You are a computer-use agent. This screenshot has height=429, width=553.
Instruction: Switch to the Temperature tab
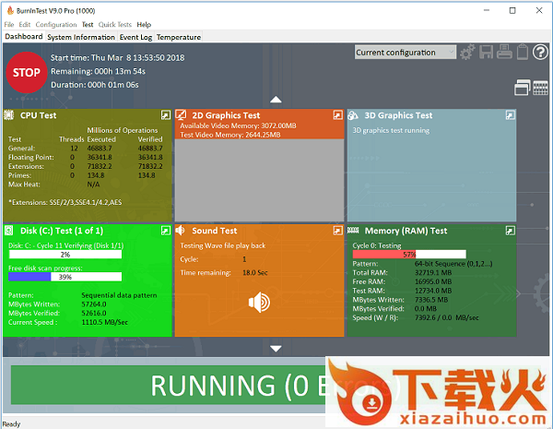pos(179,38)
